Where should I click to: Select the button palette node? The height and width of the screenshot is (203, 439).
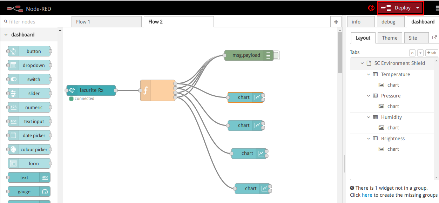[29, 51]
